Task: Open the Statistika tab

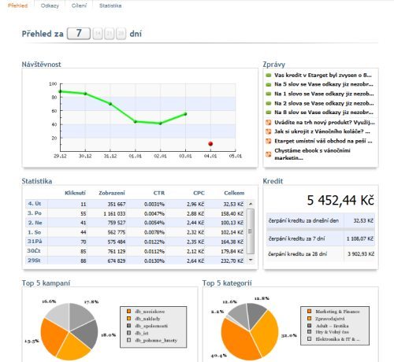Action: (x=110, y=6)
